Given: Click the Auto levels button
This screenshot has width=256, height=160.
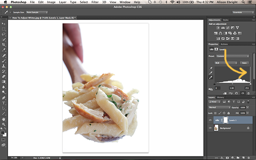Looking at the screenshot, I should tap(244, 63).
